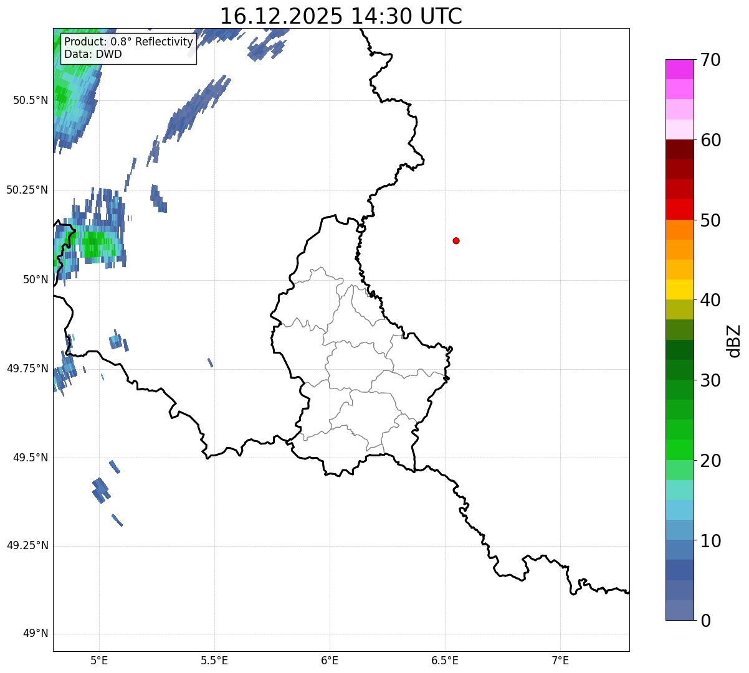Click the latitude label "49.5°N"
Image resolution: width=749 pixels, height=673 pixels.
31,458
